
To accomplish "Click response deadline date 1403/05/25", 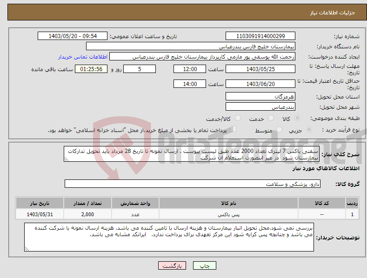I will pos(260,69).
